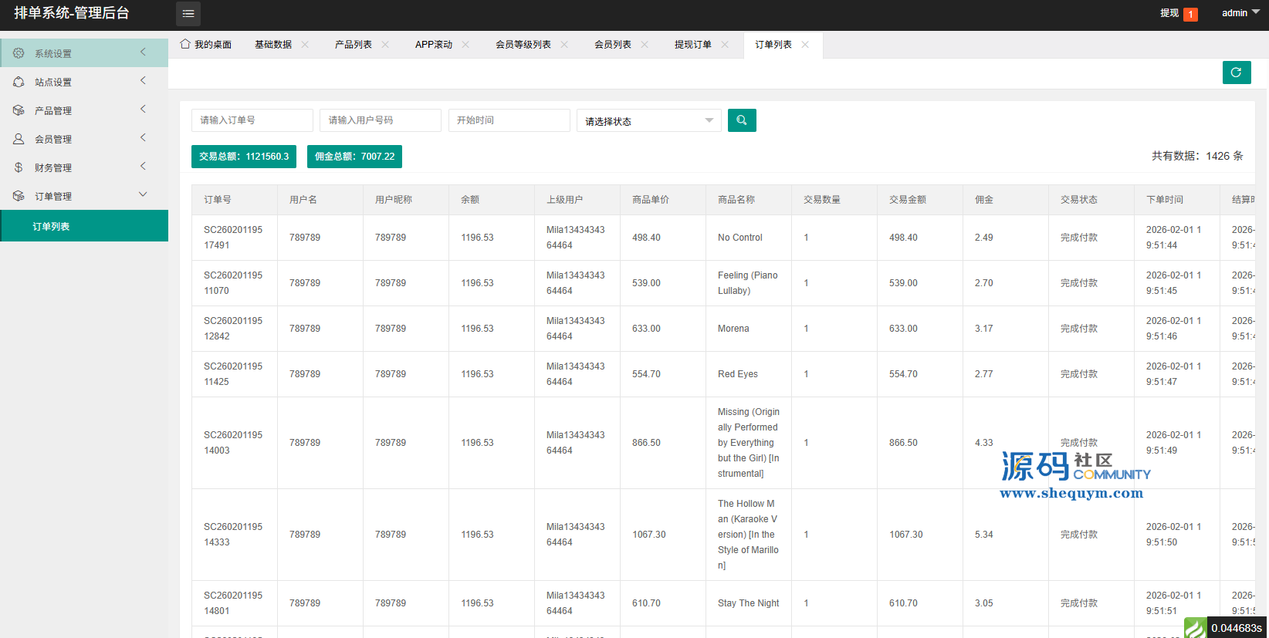Click the 交易总额 green badge
This screenshot has height=638, width=1269.
(x=243, y=157)
